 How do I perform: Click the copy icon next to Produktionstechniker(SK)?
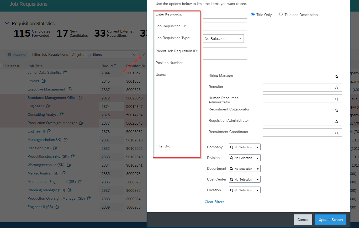73,156
